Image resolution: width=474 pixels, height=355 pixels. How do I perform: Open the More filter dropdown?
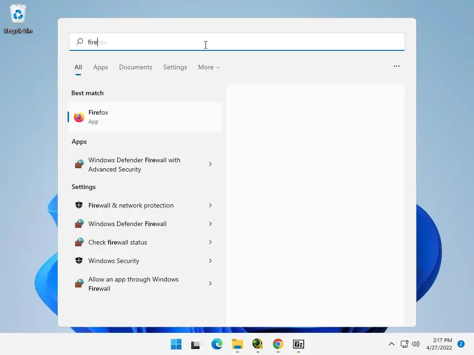coord(209,67)
